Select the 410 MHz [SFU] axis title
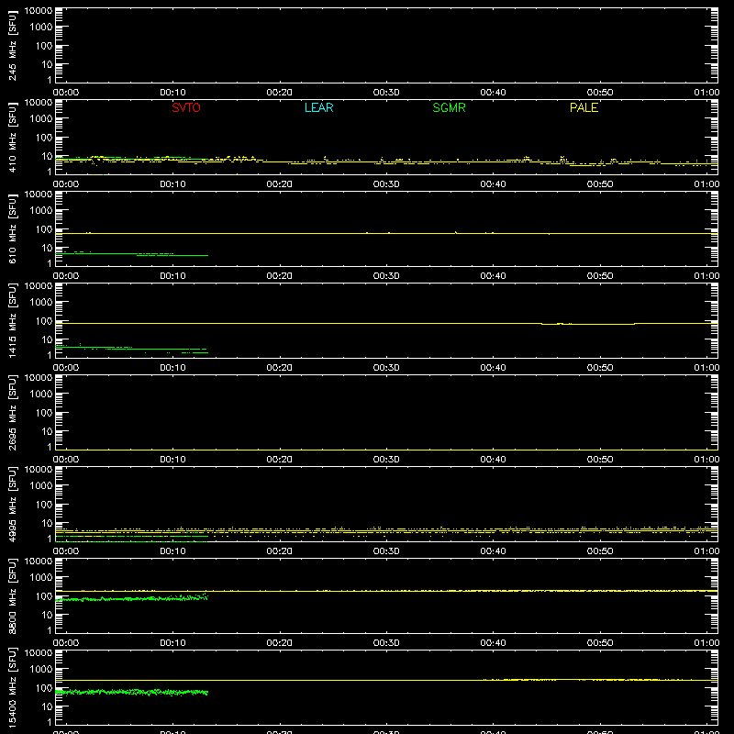Image resolution: width=734 pixels, height=734 pixels. point(13,137)
